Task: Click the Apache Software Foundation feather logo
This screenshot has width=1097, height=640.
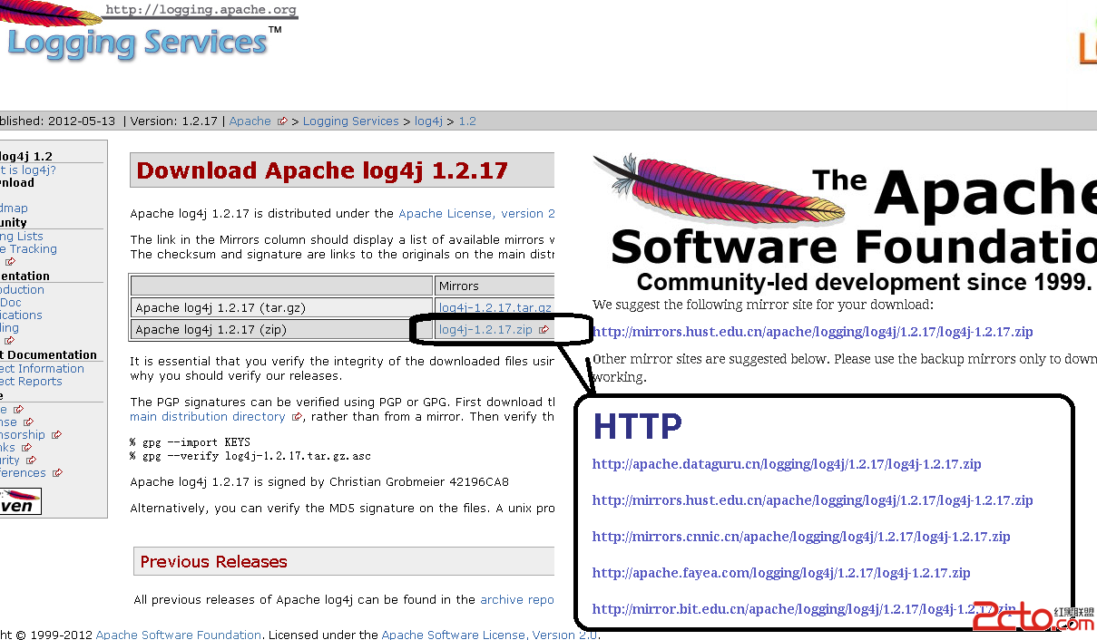Action: click(x=720, y=190)
